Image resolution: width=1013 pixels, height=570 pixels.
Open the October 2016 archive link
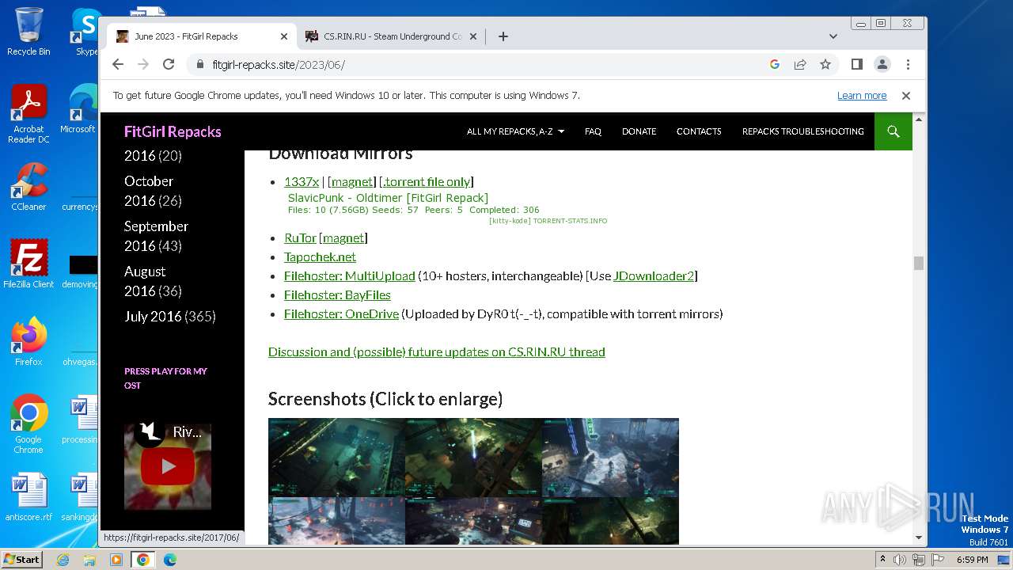149,191
